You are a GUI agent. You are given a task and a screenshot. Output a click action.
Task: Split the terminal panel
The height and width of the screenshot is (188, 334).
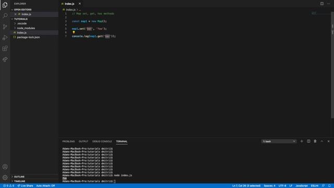308,141
